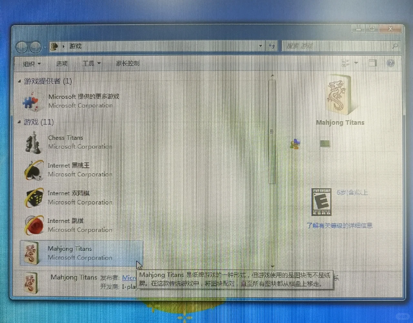Open the recent pages dropdown arrow
This screenshot has width=413, height=323.
tap(45, 47)
